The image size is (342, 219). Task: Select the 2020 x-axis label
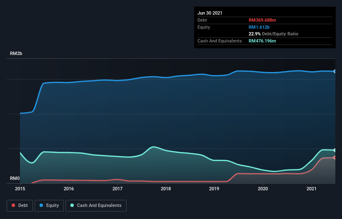(x=263, y=189)
